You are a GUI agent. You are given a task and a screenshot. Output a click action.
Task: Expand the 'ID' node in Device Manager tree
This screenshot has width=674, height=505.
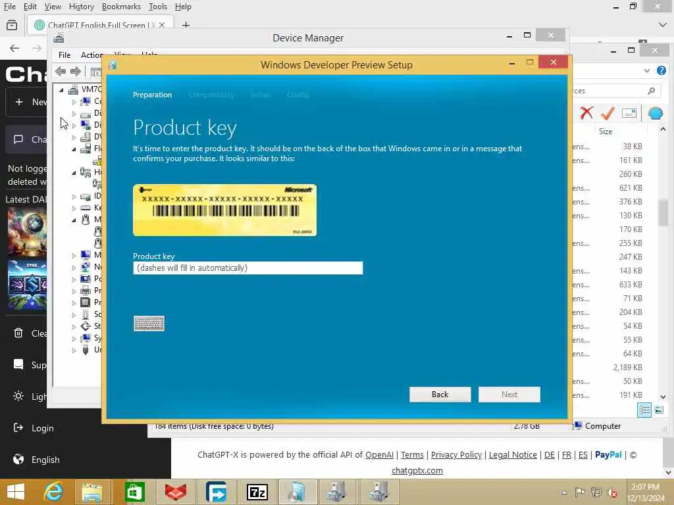tap(74, 197)
